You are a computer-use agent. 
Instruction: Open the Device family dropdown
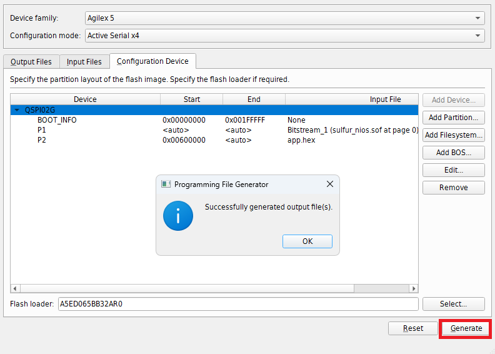[x=284, y=18]
